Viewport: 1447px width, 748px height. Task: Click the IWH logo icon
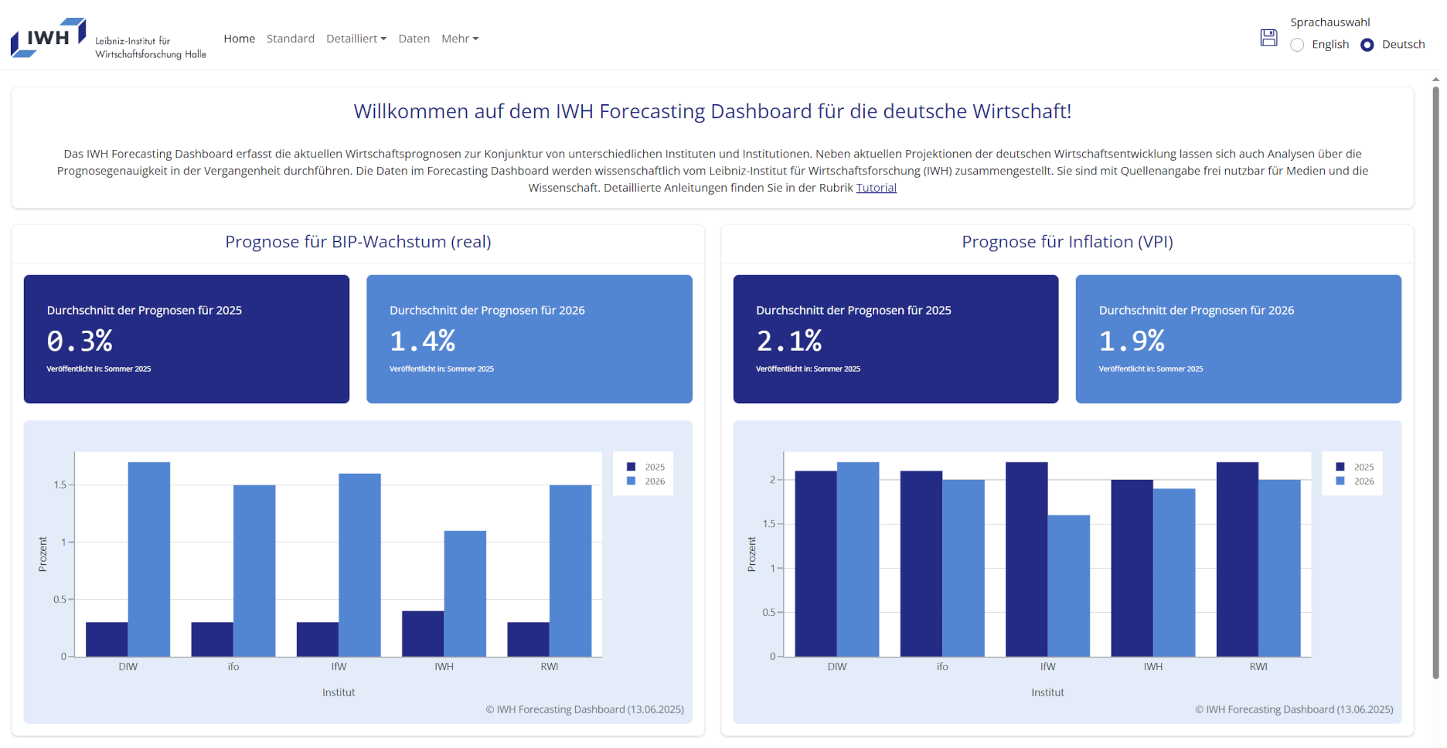click(x=48, y=38)
